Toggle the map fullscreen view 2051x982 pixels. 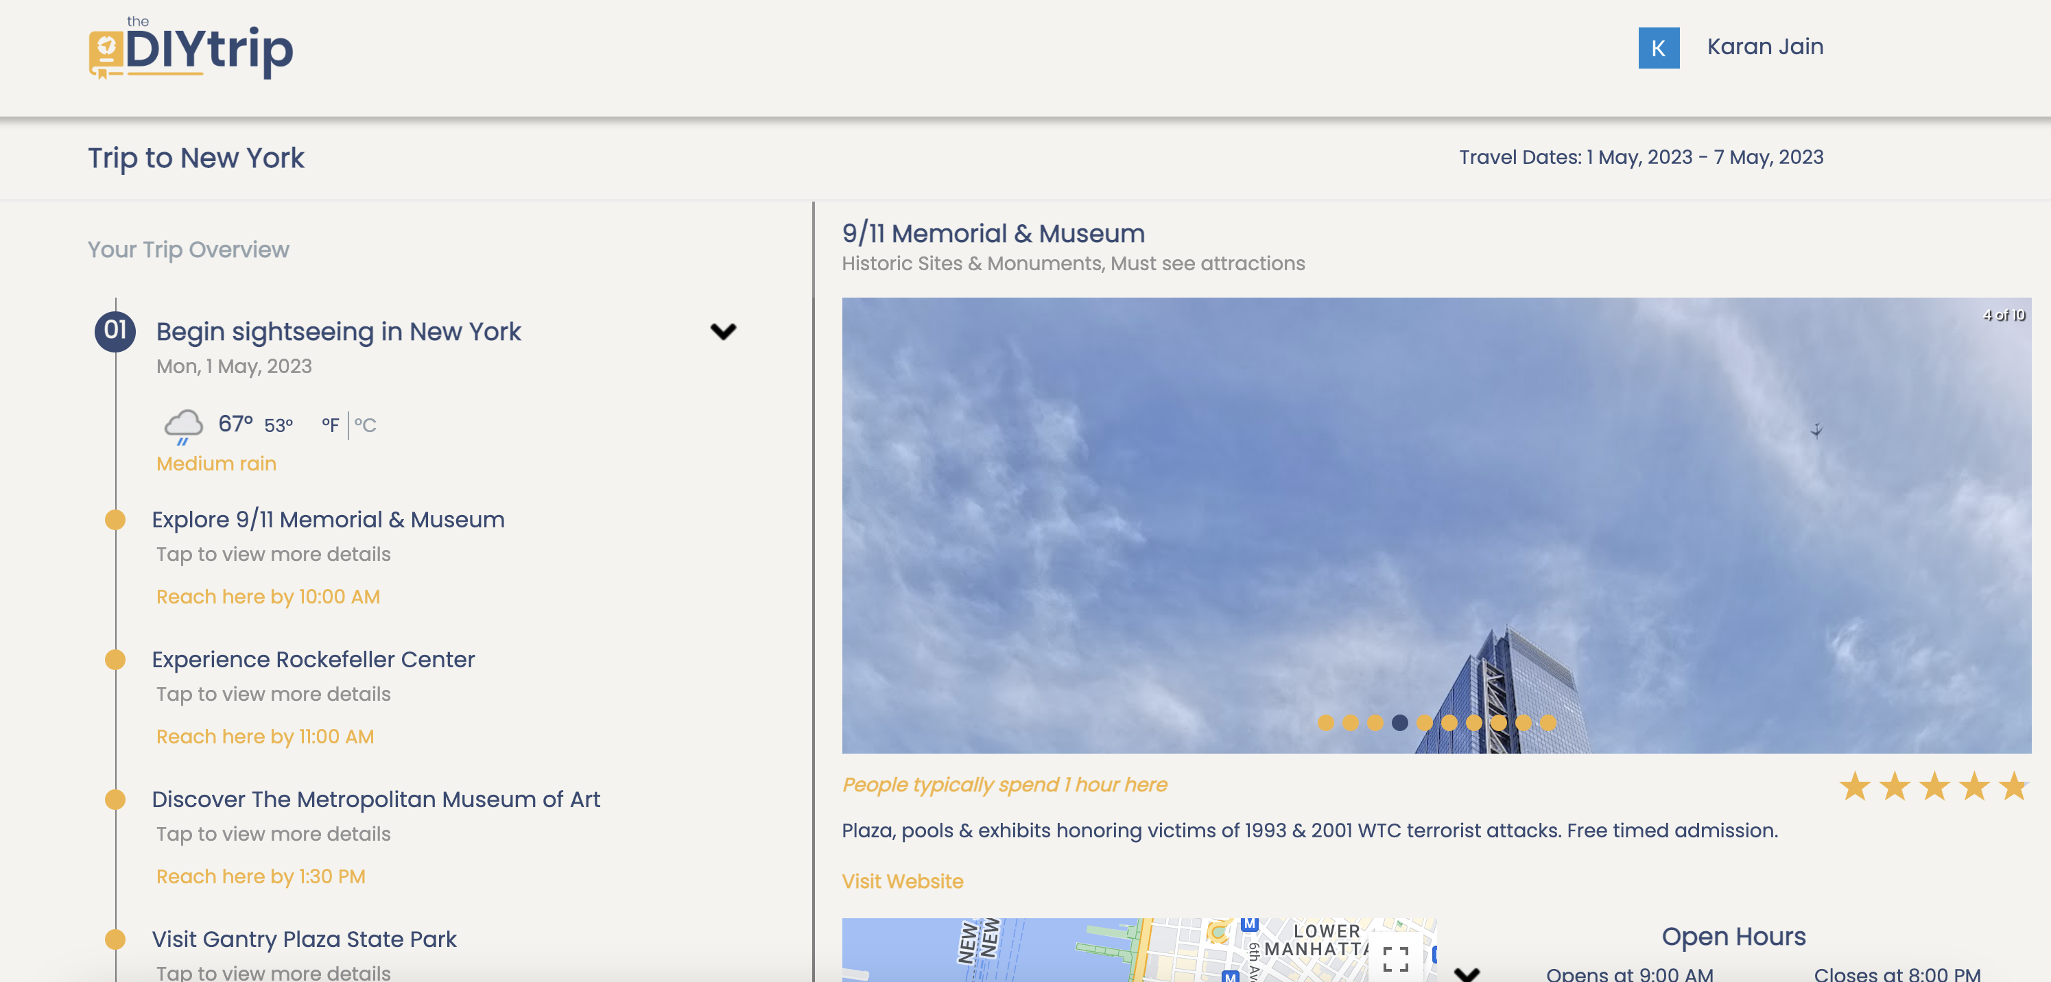[1395, 959]
